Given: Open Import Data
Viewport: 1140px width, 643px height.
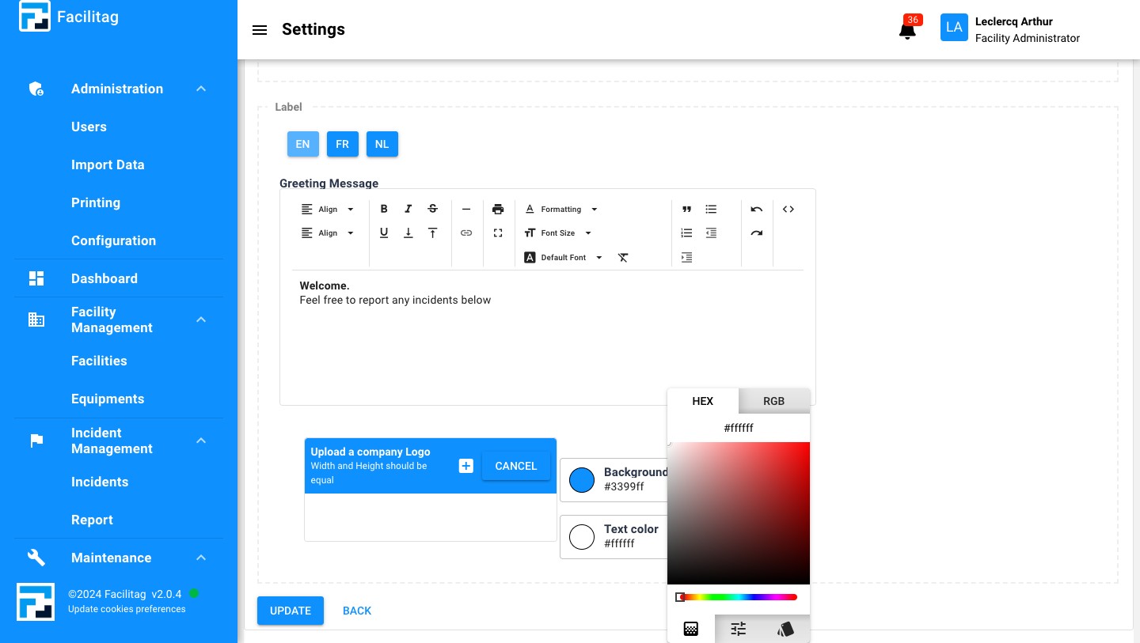Looking at the screenshot, I should (108, 165).
